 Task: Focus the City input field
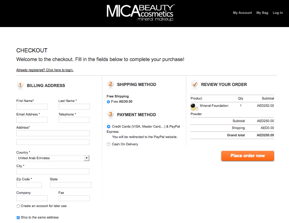point(53,172)
